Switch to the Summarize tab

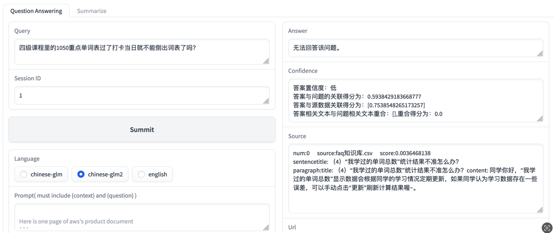92,11
